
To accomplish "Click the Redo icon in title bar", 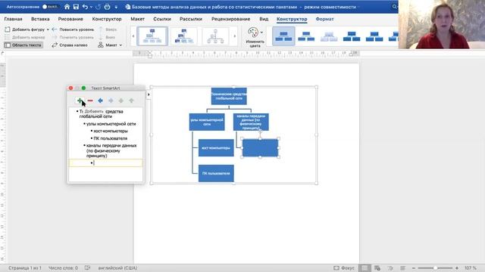I will click(x=98, y=7).
